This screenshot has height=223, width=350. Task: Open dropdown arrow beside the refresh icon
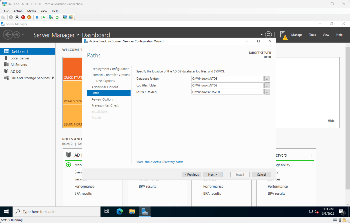[261, 35]
